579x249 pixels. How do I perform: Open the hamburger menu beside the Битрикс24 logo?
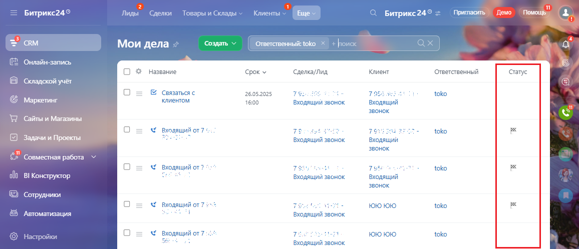[x=14, y=13]
